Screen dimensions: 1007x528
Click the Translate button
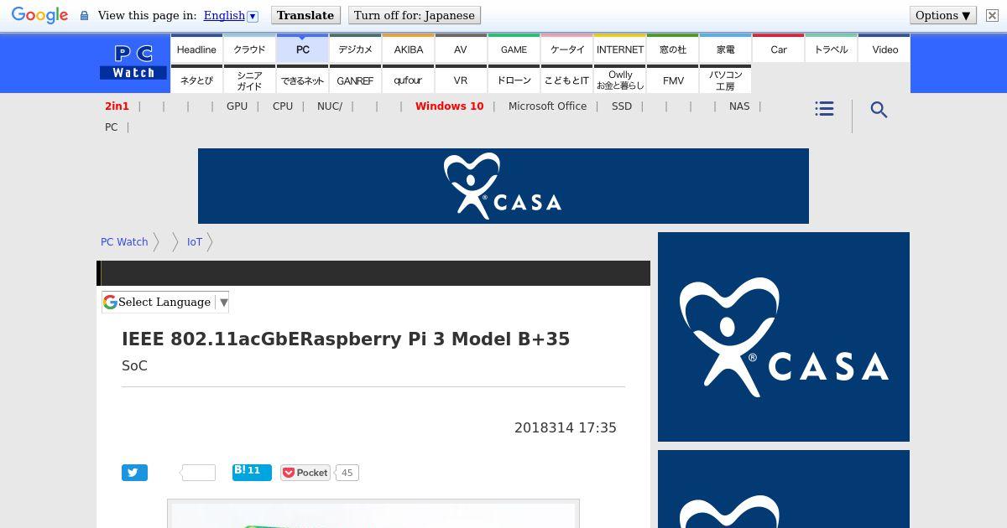point(305,15)
